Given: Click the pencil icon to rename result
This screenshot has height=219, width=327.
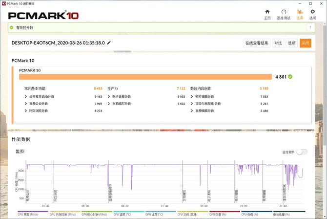Looking at the screenshot, I should coord(109,43).
